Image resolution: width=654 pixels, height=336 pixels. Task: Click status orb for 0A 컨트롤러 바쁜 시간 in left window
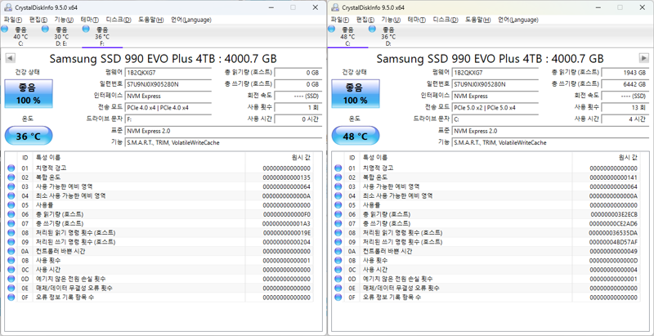coord(11,251)
